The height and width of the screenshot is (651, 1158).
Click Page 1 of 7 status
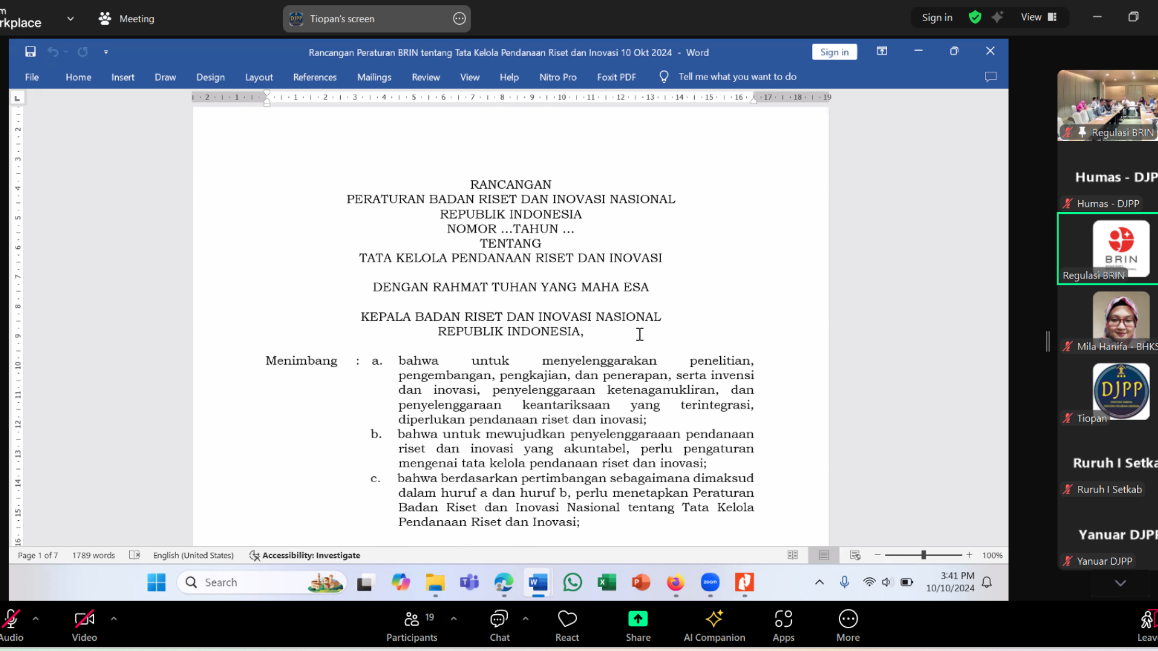38,555
